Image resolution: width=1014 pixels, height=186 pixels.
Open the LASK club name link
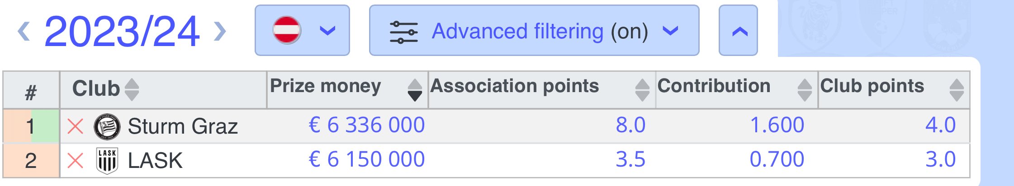coord(155,161)
